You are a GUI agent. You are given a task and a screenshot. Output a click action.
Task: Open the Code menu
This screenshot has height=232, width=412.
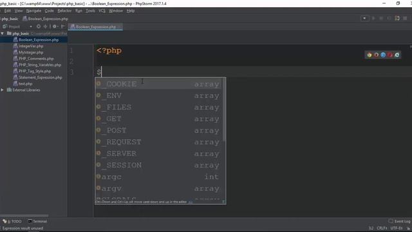(49, 11)
